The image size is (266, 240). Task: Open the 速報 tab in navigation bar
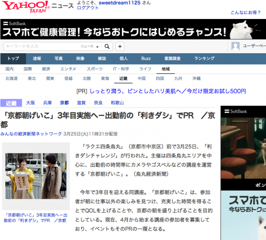pyautogui.click(x=37, y=58)
